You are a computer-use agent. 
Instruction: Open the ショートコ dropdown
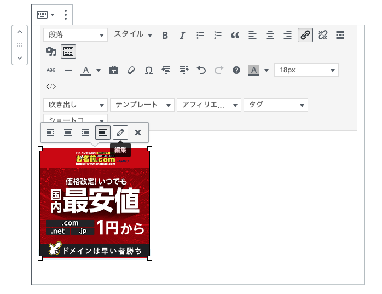point(76,118)
